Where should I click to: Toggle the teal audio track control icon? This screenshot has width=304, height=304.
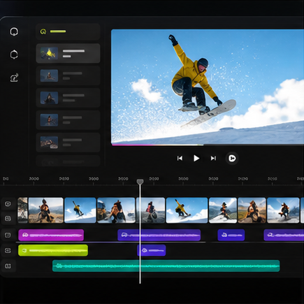(8, 266)
